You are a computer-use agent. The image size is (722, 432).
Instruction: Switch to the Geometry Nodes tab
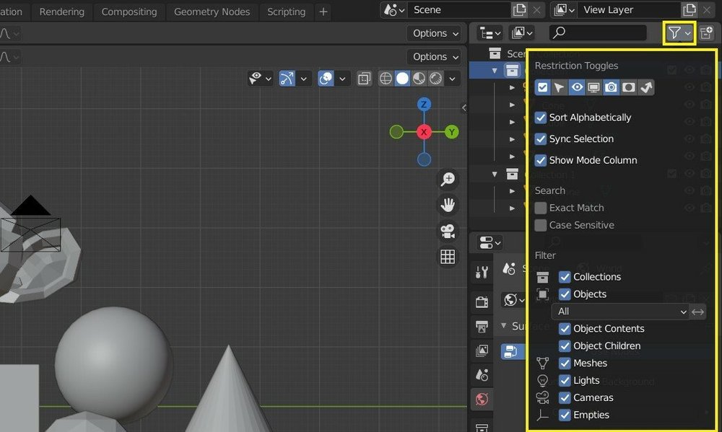point(212,12)
